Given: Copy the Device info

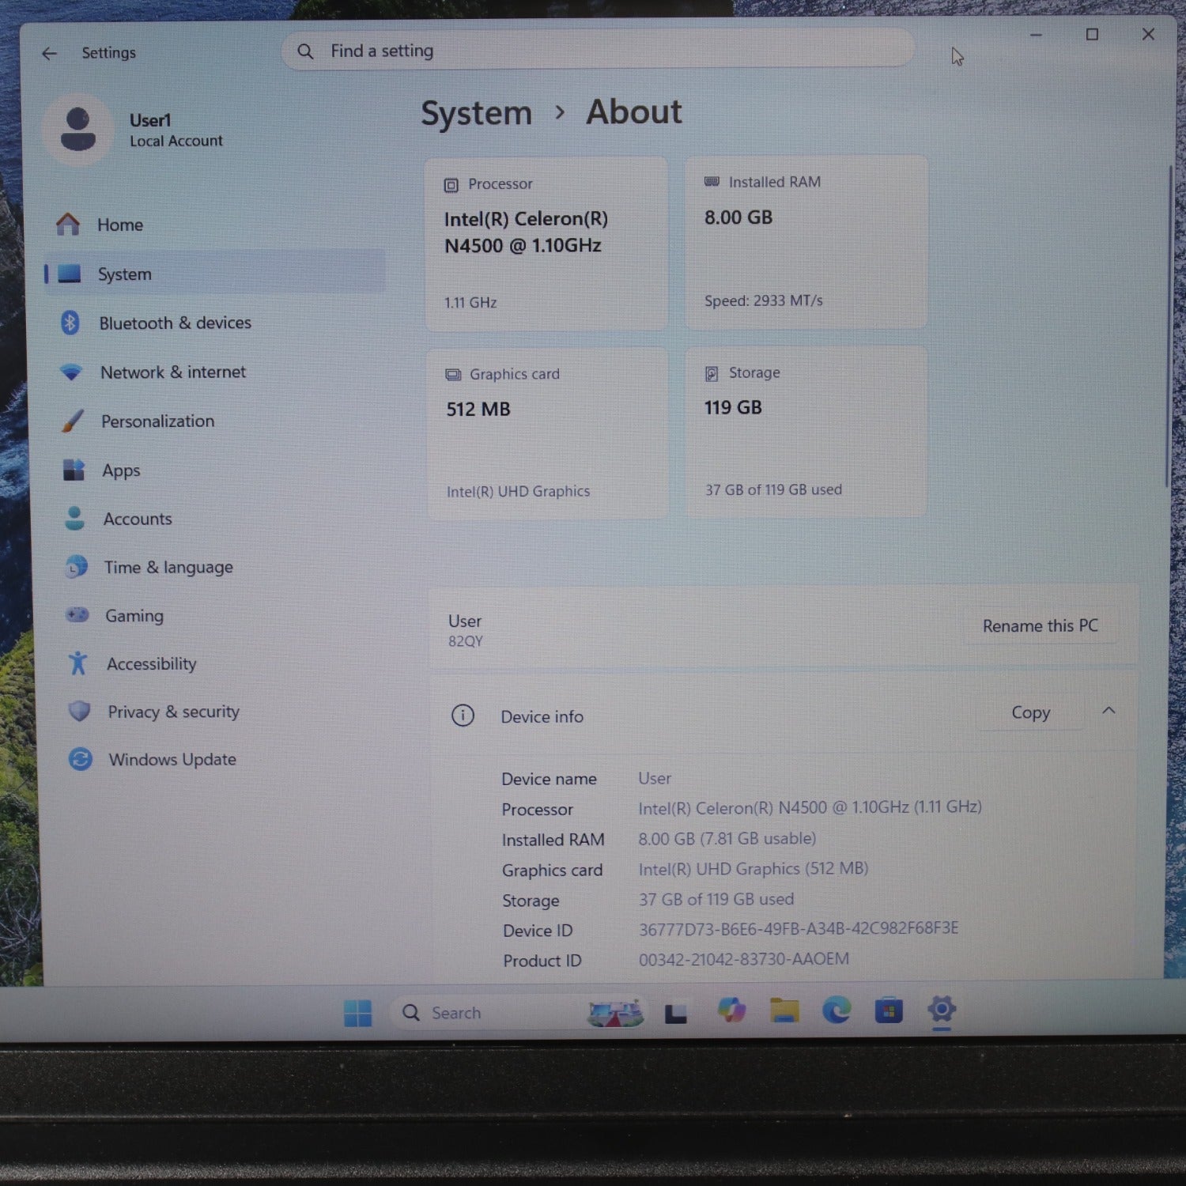Looking at the screenshot, I should click(1030, 713).
